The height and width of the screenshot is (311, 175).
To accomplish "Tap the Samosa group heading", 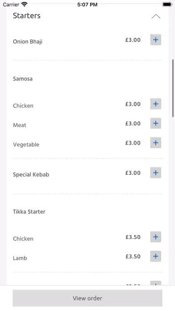I will click(x=23, y=79).
